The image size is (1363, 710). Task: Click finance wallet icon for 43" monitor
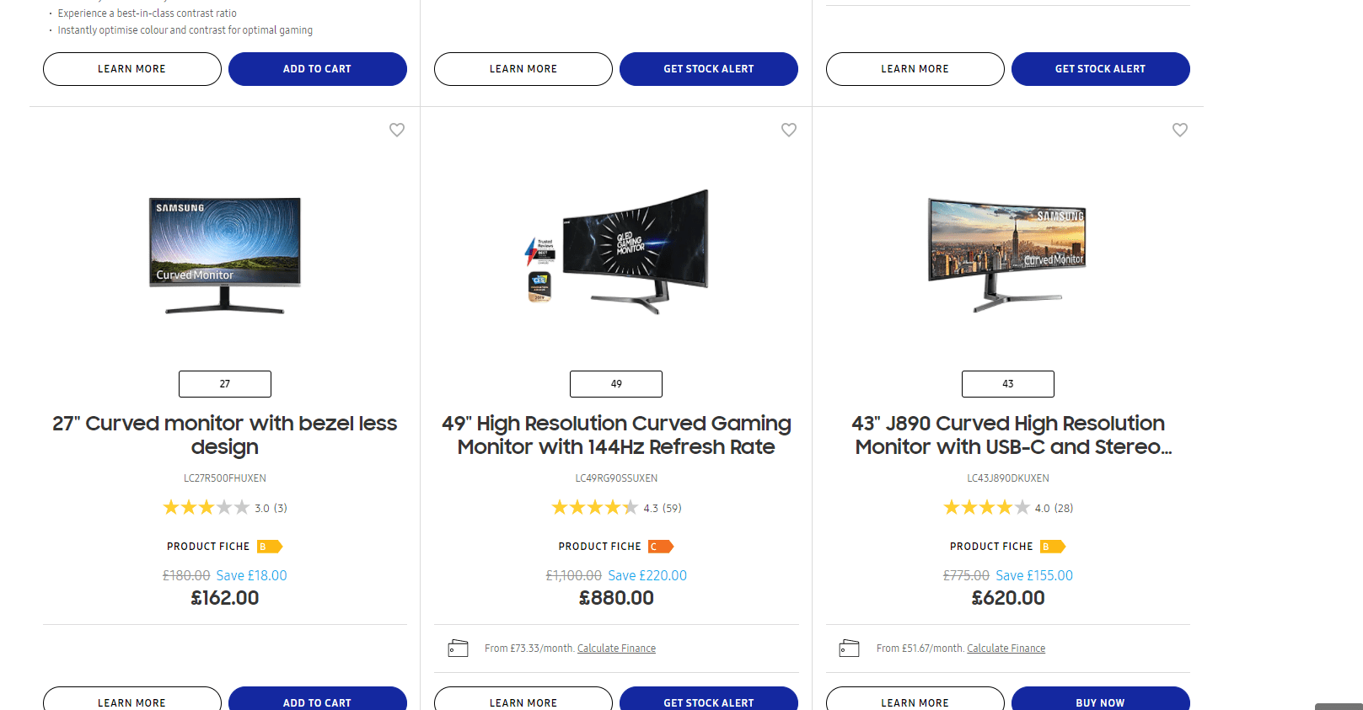[x=849, y=649]
